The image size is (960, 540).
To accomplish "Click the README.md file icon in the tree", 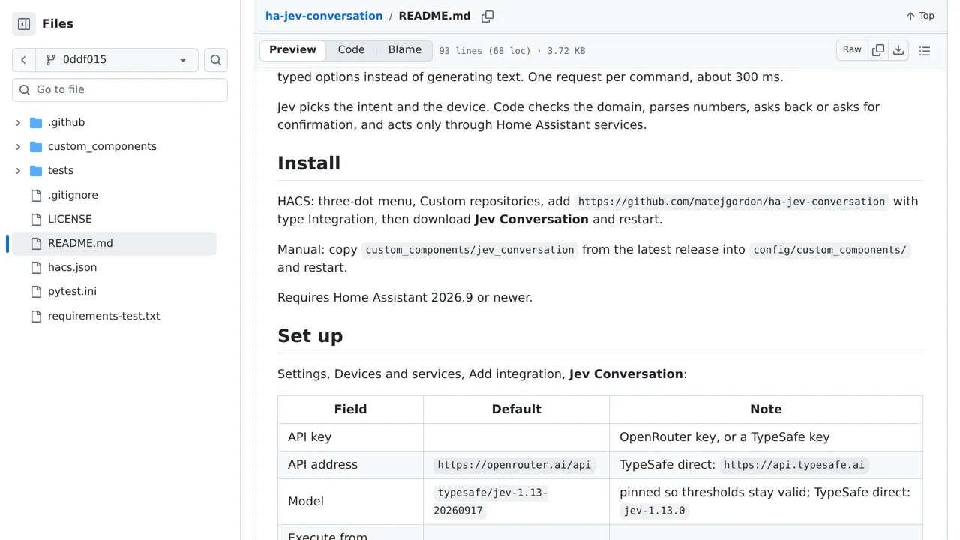I will (x=36, y=243).
